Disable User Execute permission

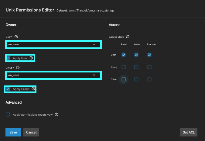pyautogui.click(x=149, y=55)
